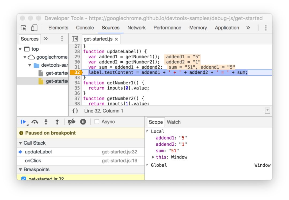Screen dimensions: 289x200
Task: Toggle breakpoint on line 32 gutter
Action: [x=76, y=73]
